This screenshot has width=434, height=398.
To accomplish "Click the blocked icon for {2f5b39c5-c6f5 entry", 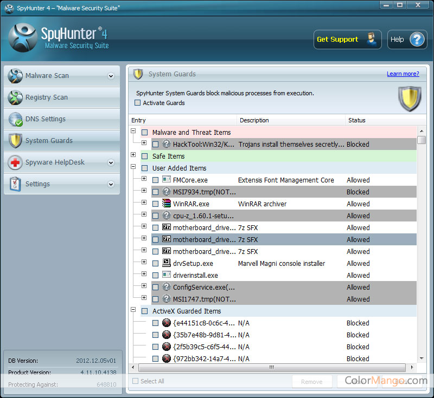I will pyautogui.click(x=167, y=347).
